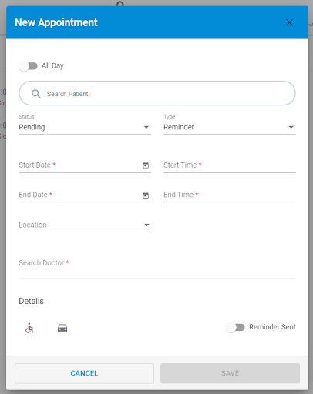This screenshot has height=394, width=313.
Task: Toggle the All Day switch
Action: pyautogui.click(x=28, y=66)
